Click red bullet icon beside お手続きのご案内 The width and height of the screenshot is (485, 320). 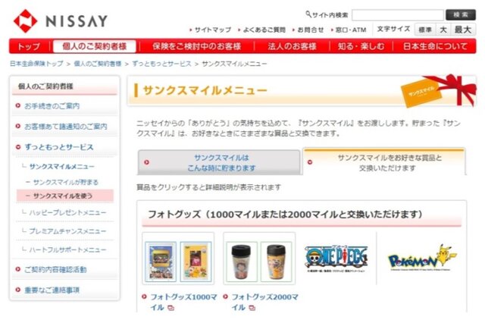[18, 105]
